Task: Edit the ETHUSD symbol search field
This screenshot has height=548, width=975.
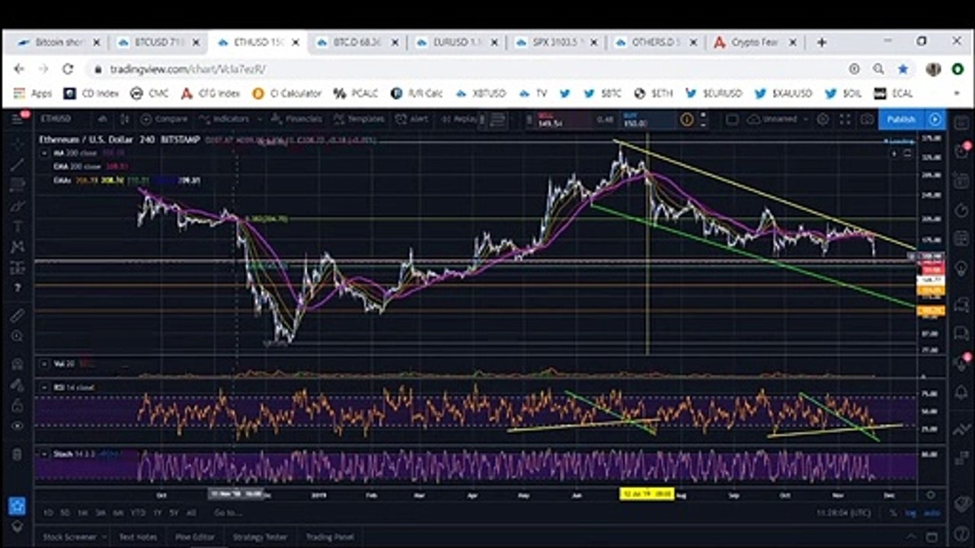Action: [58, 119]
